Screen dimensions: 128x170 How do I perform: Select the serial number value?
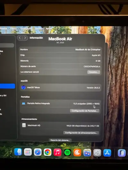pyautogui.click(x=92, y=66)
